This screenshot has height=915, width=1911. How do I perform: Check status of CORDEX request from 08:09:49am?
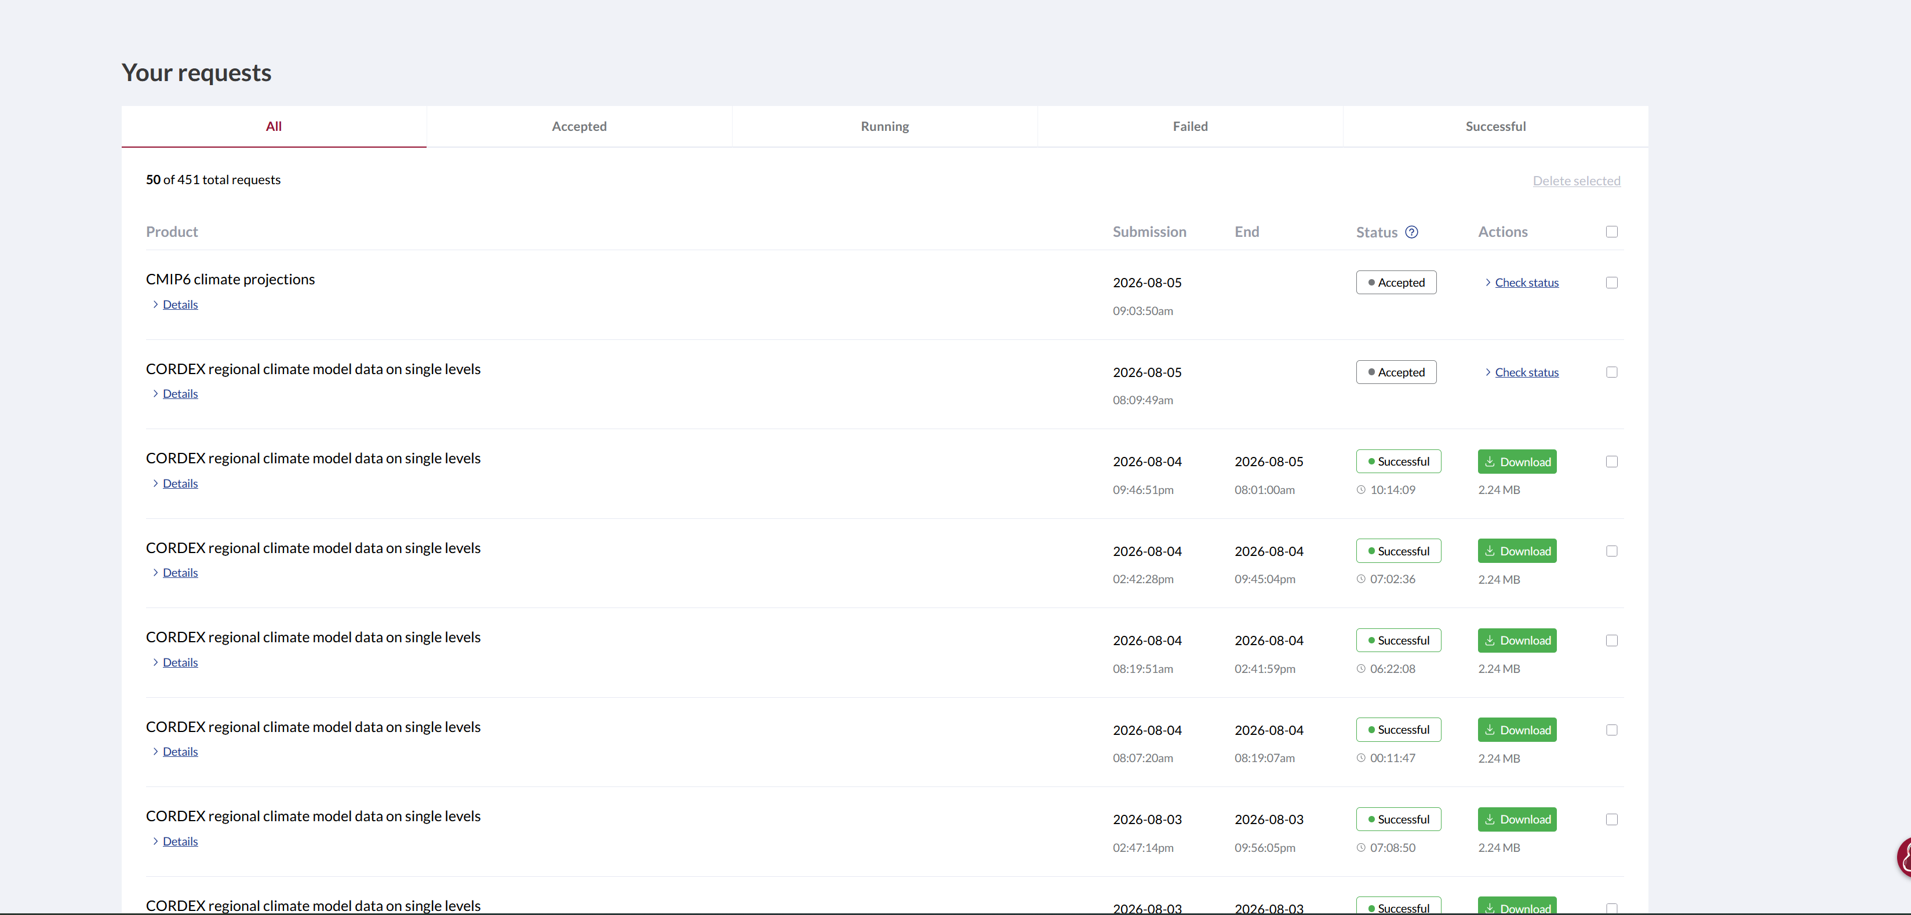(x=1527, y=372)
